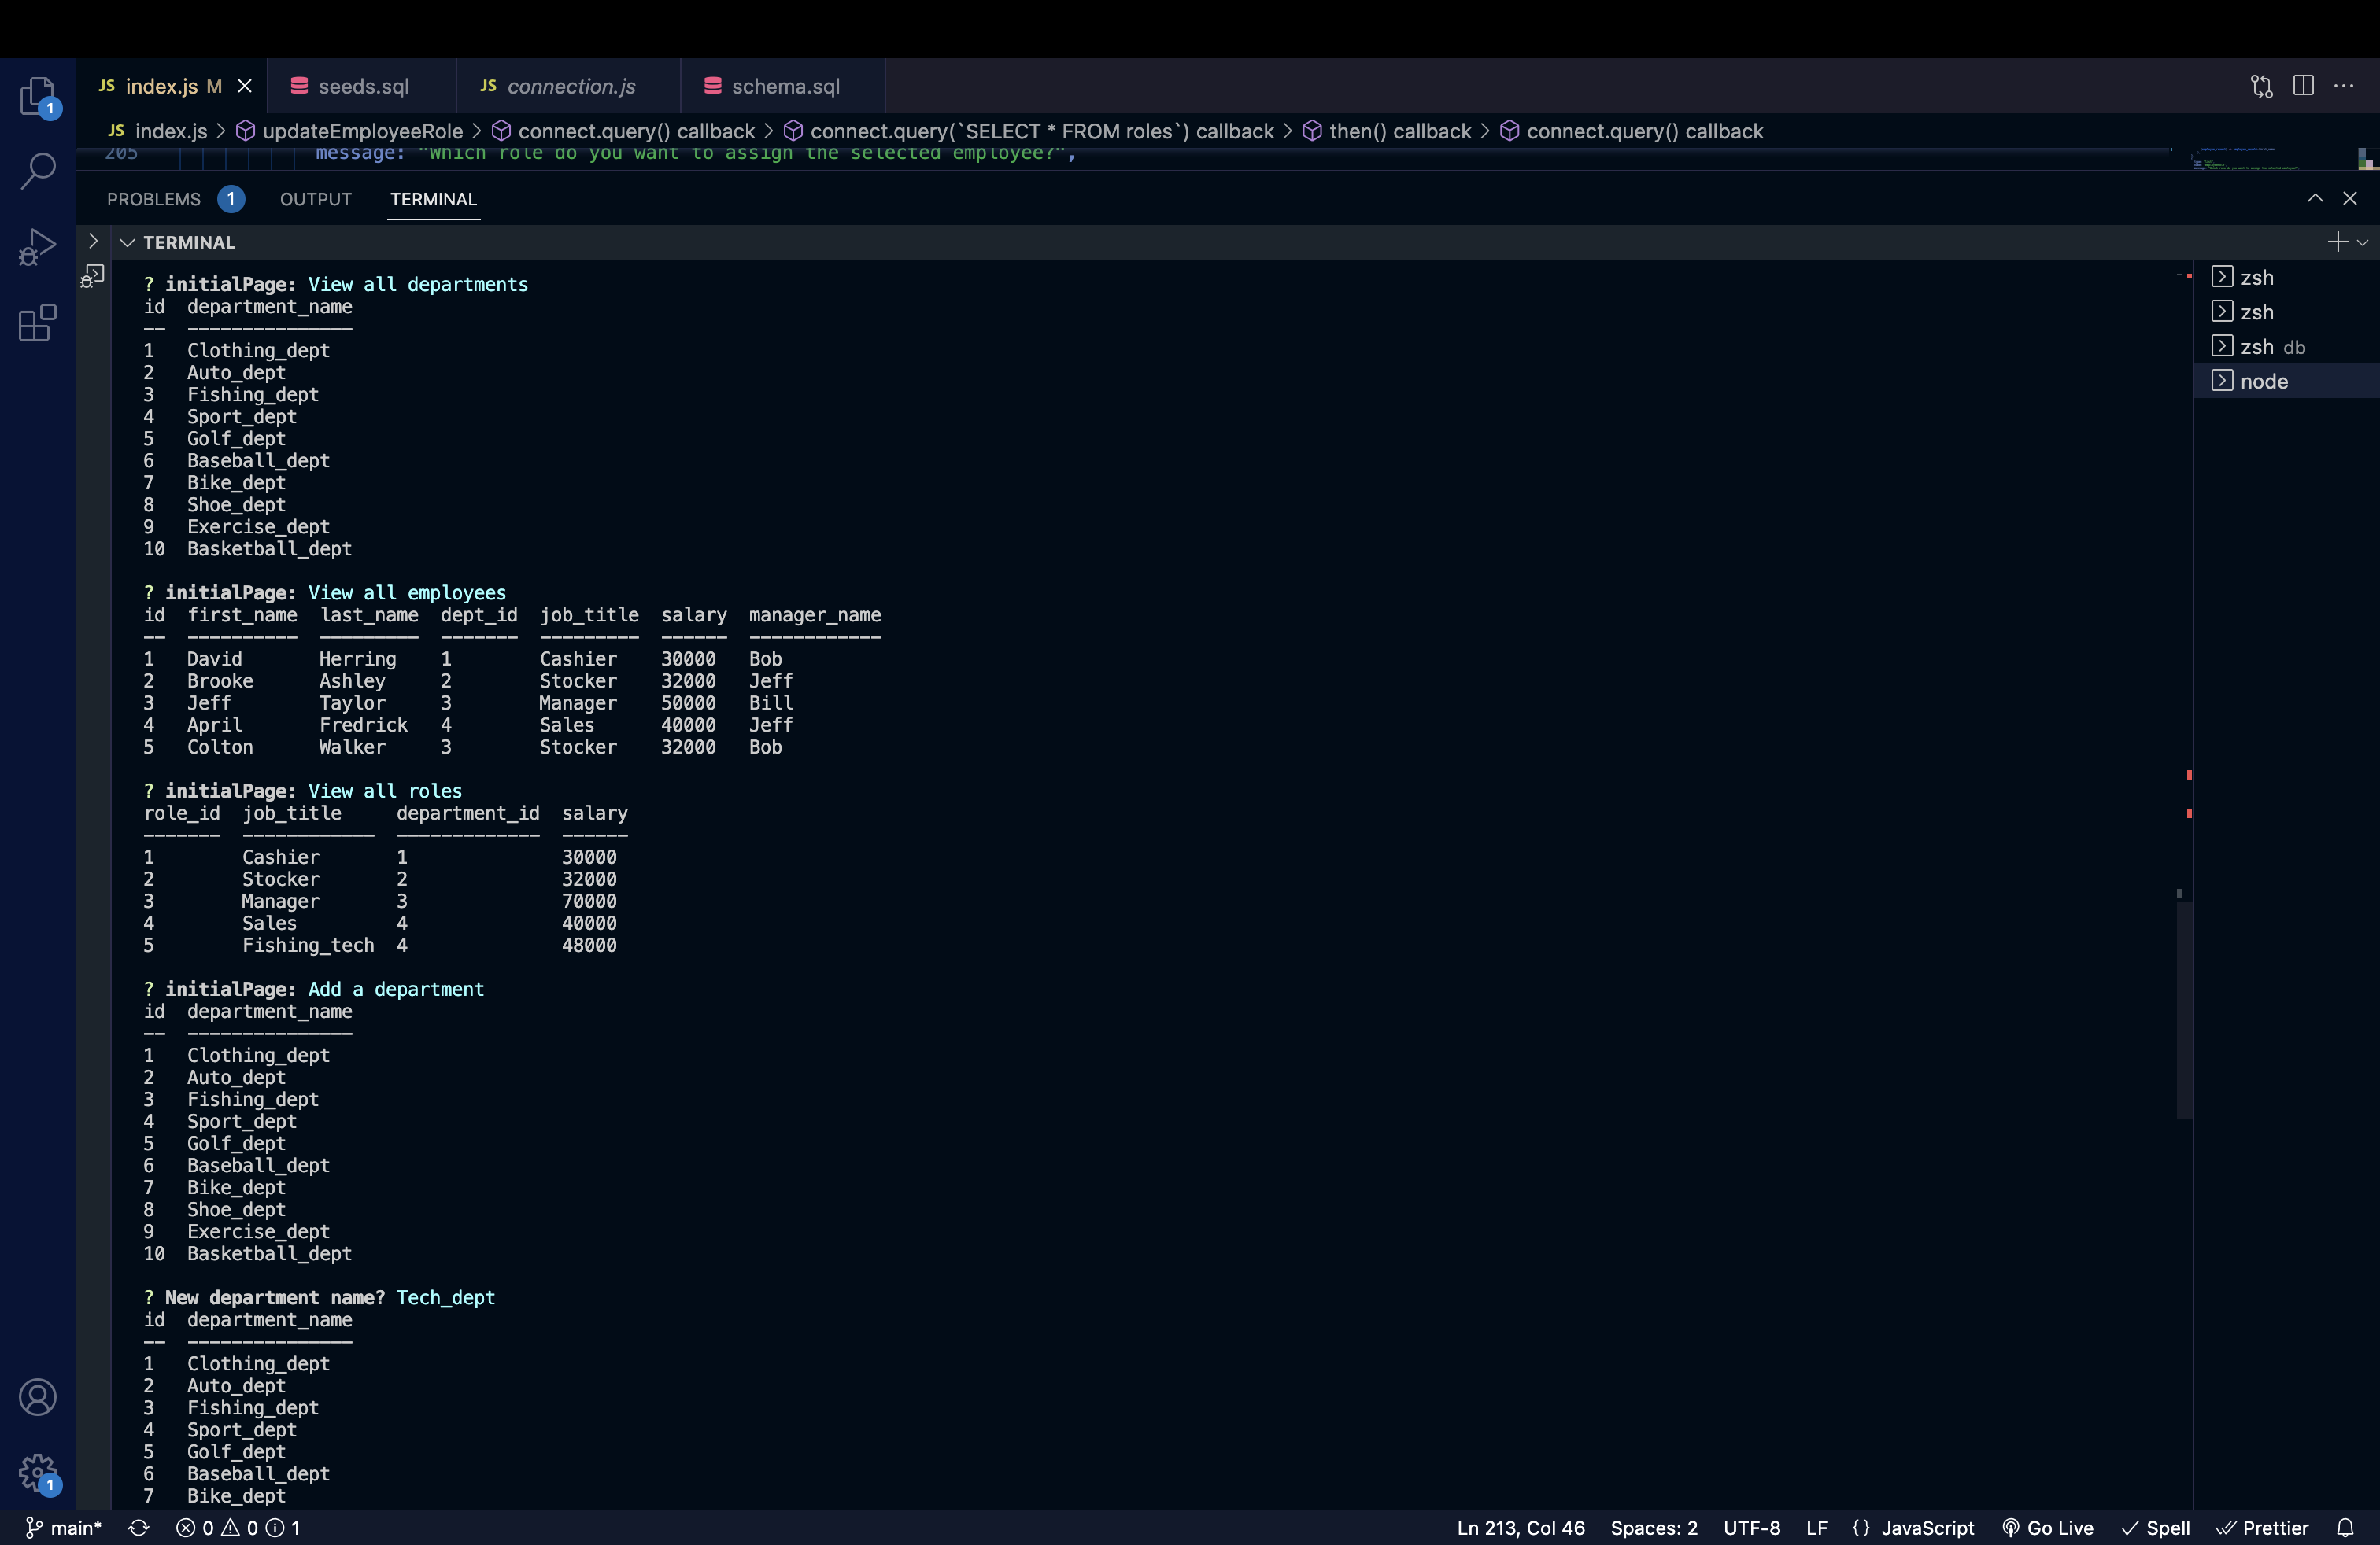Select the second zsh terminal
The height and width of the screenshot is (1545, 2380).
(2286, 312)
